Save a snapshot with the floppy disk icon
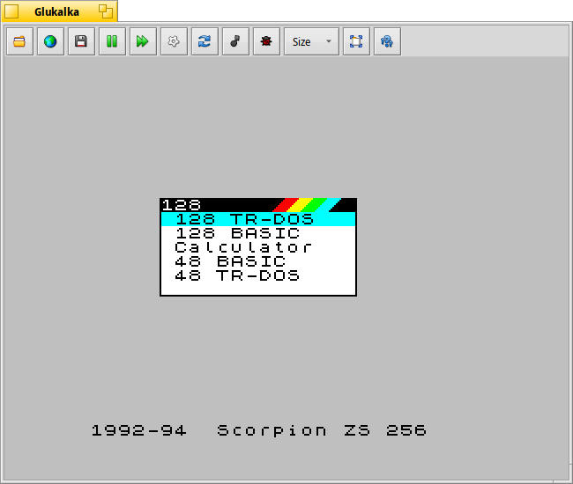The width and height of the screenshot is (573, 484). [81, 41]
